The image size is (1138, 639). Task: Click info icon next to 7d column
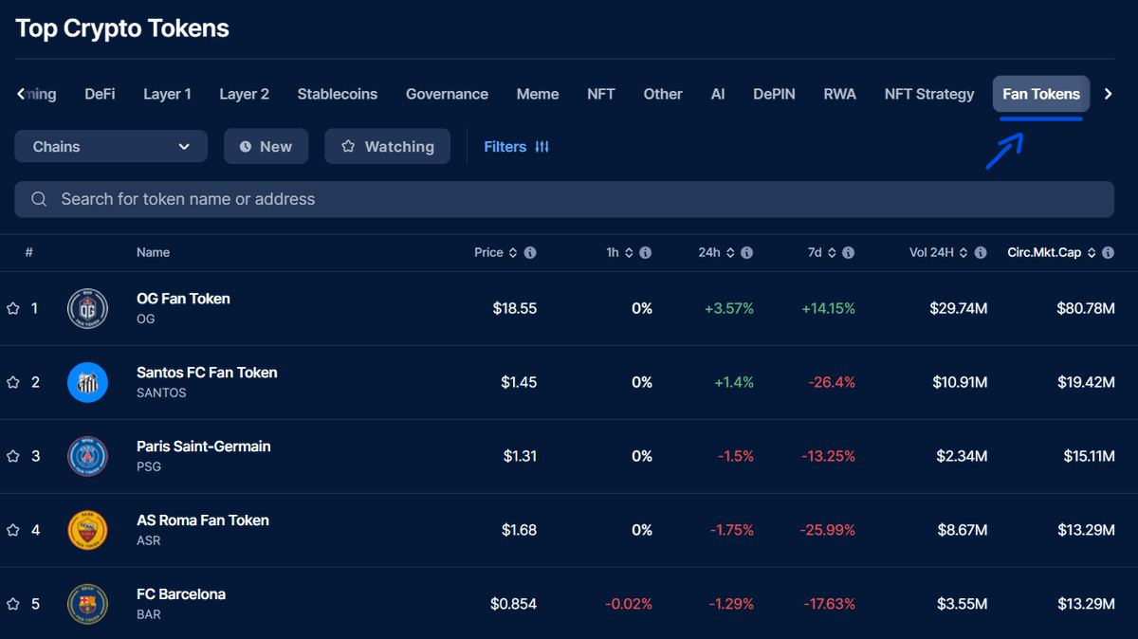click(848, 253)
